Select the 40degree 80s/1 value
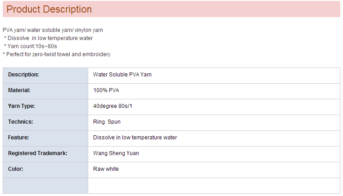Image resolution: width=343 pixels, height=196 pixels. pos(113,106)
